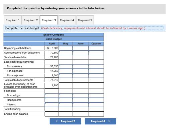Image resolution: width=187 pixels, height=133 pixels.
Task: Select the Required 3 tab
Action: [x=49, y=20]
